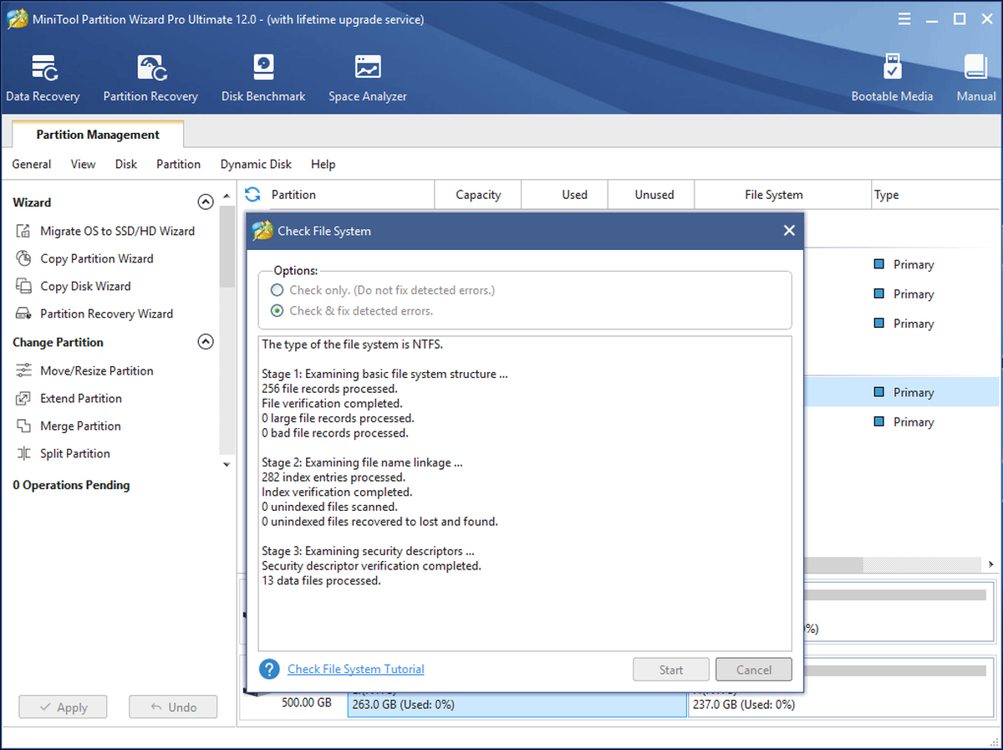The width and height of the screenshot is (1003, 750).
Task: Open Space Analyzer
Action: [368, 79]
